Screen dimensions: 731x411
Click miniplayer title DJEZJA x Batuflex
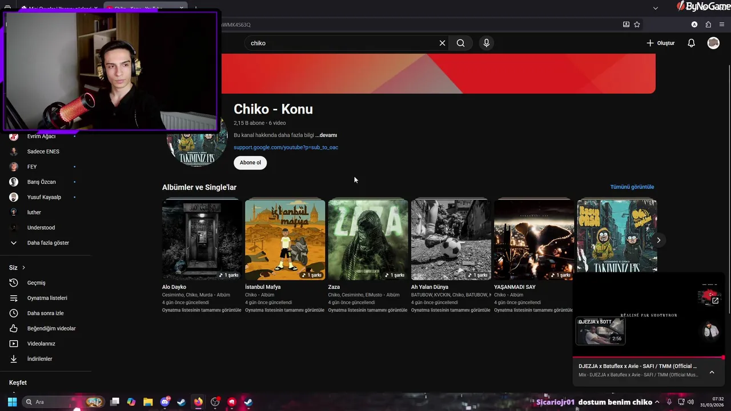pos(637,366)
